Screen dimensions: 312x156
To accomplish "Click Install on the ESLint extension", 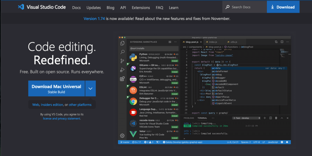I will pos(175,94).
